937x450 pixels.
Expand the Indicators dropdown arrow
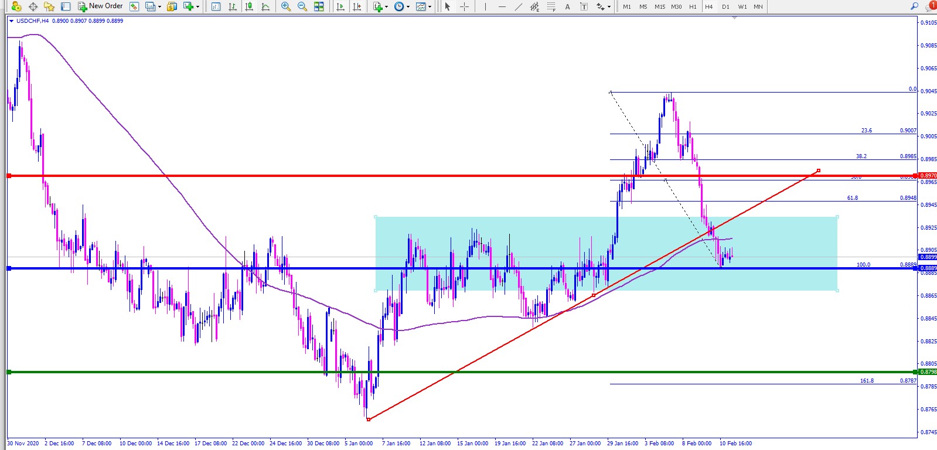[x=386, y=7]
